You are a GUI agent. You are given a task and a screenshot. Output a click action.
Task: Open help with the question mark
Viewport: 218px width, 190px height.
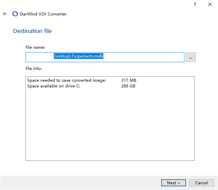[x=195, y=5]
